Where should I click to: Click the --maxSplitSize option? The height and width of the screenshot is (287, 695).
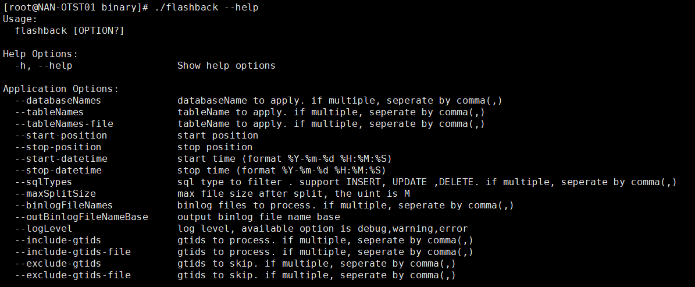click(x=55, y=194)
